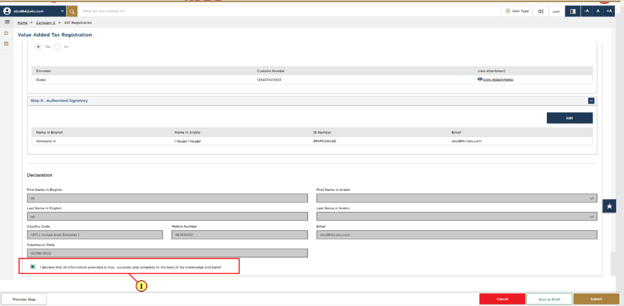Image resolution: width=624 pixels, height=306 pixels.
Task: Click the text-to-speech speaker icon
Action: point(541,11)
